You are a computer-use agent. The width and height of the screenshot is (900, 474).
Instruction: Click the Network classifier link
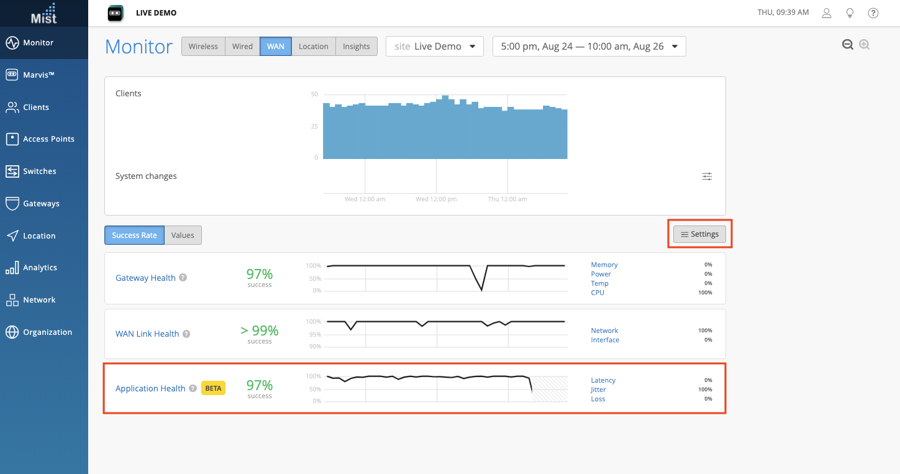click(605, 330)
